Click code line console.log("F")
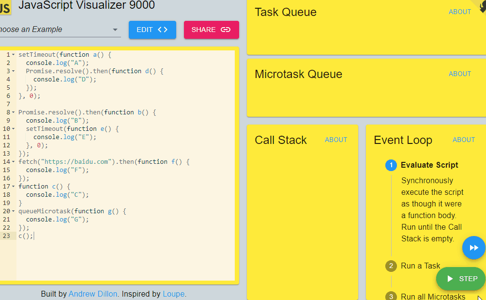Viewport: 486px width, 300px height. (57, 170)
